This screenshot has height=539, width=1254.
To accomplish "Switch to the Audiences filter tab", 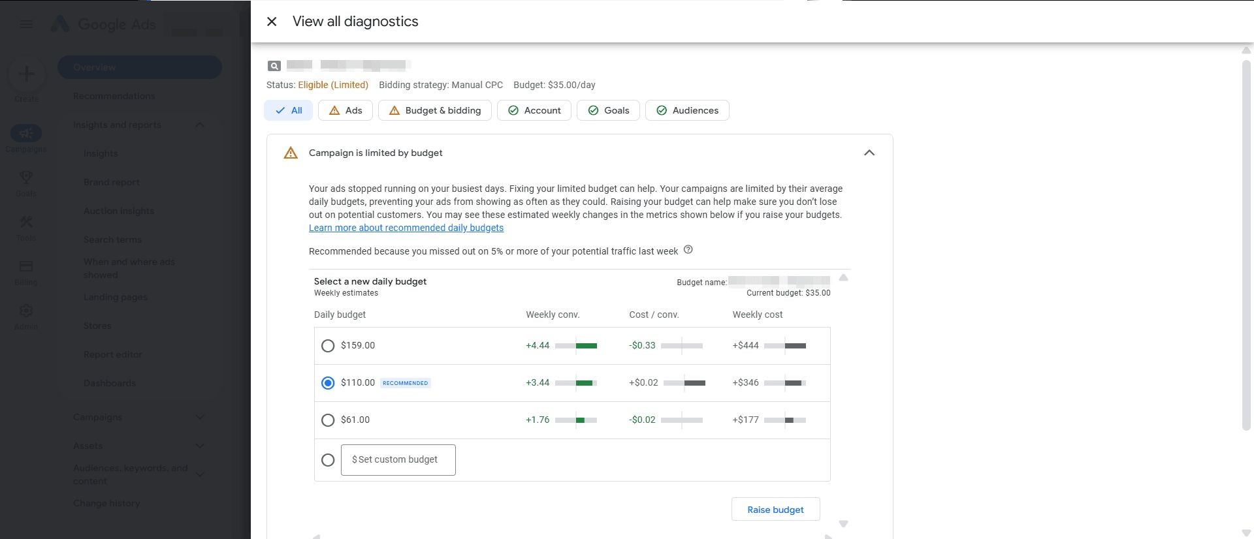I will point(687,110).
